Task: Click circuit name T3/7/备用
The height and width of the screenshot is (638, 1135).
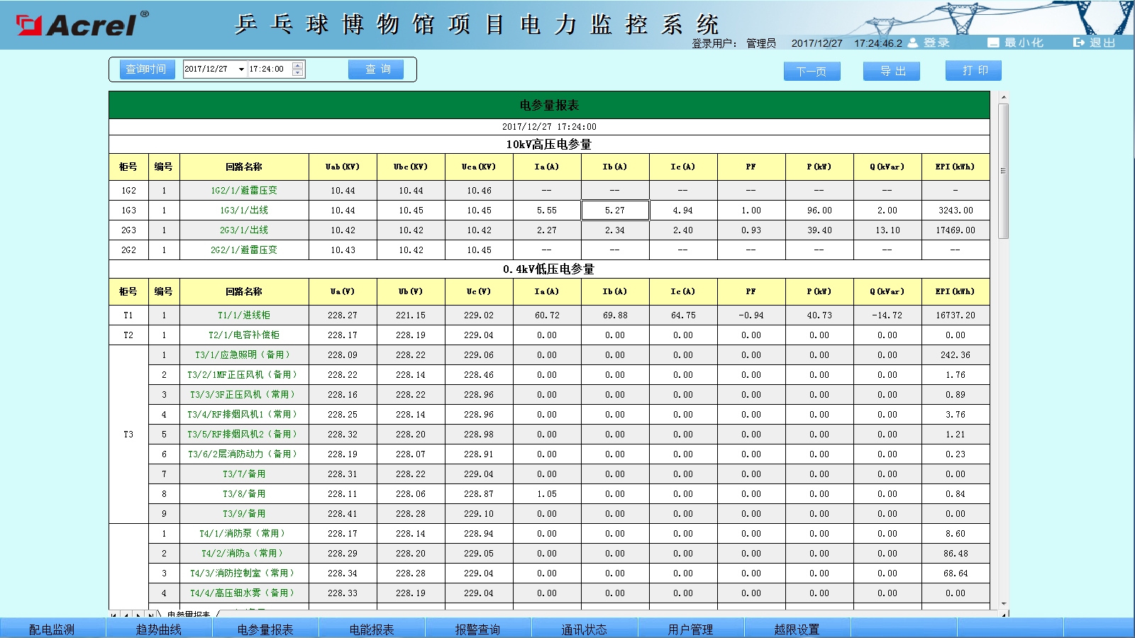Action: (x=244, y=474)
